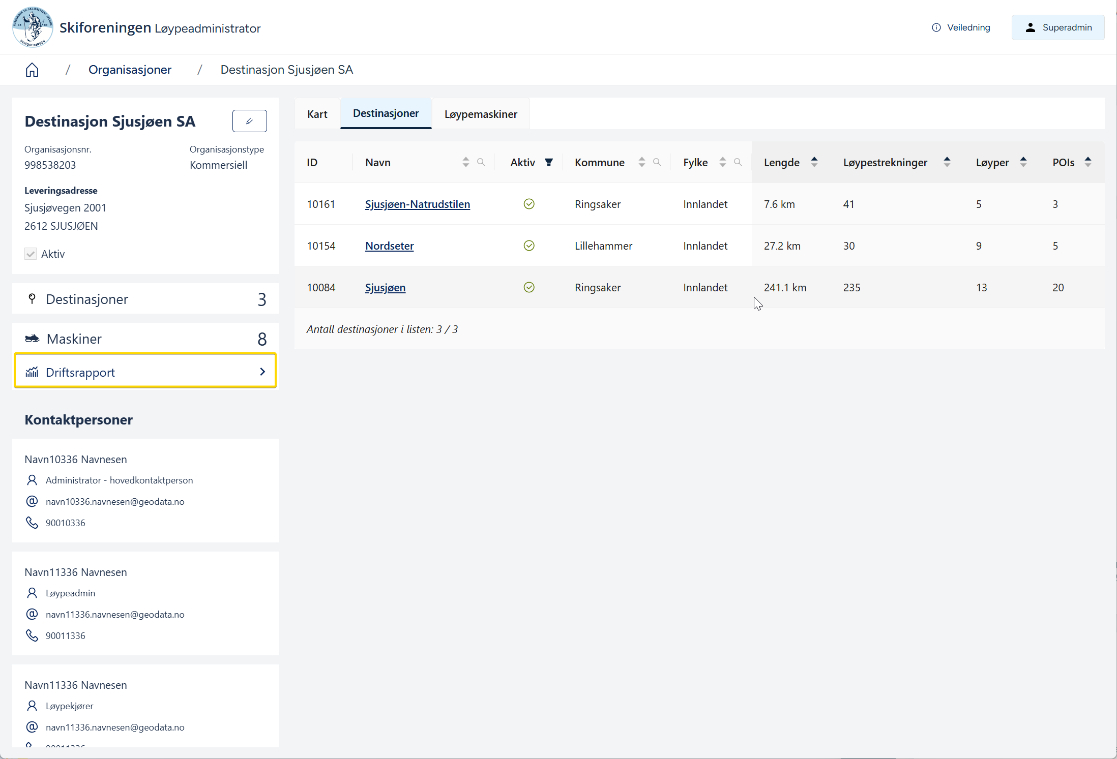Switch to Kart tab
Screen dimensions: 1117x759
coord(317,114)
